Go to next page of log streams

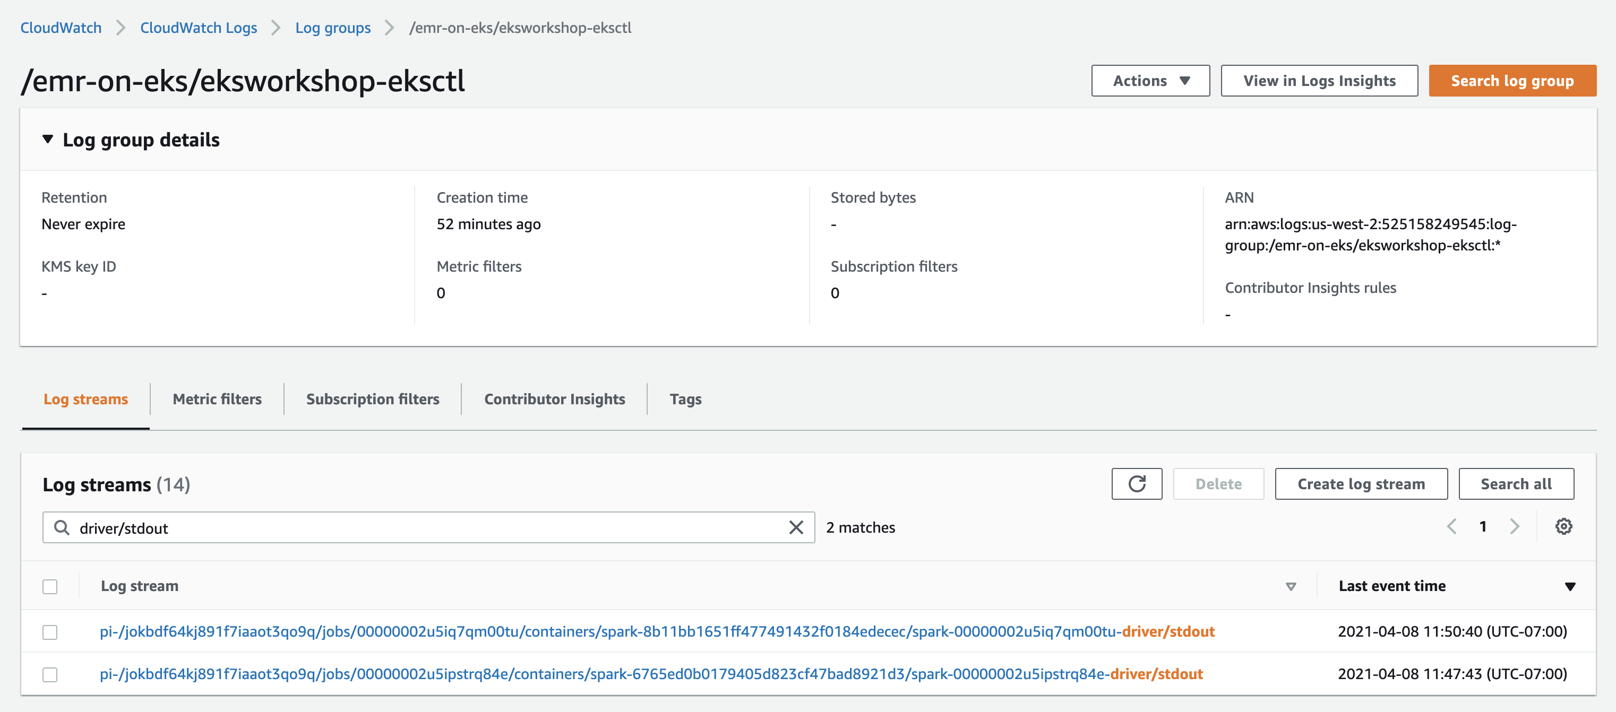(1515, 526)
